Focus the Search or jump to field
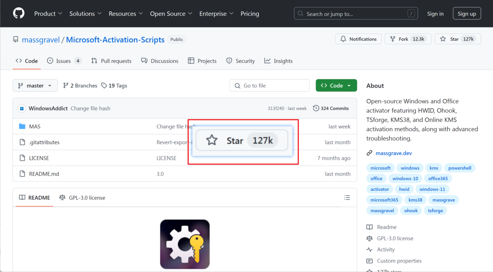 pos(356,14)
